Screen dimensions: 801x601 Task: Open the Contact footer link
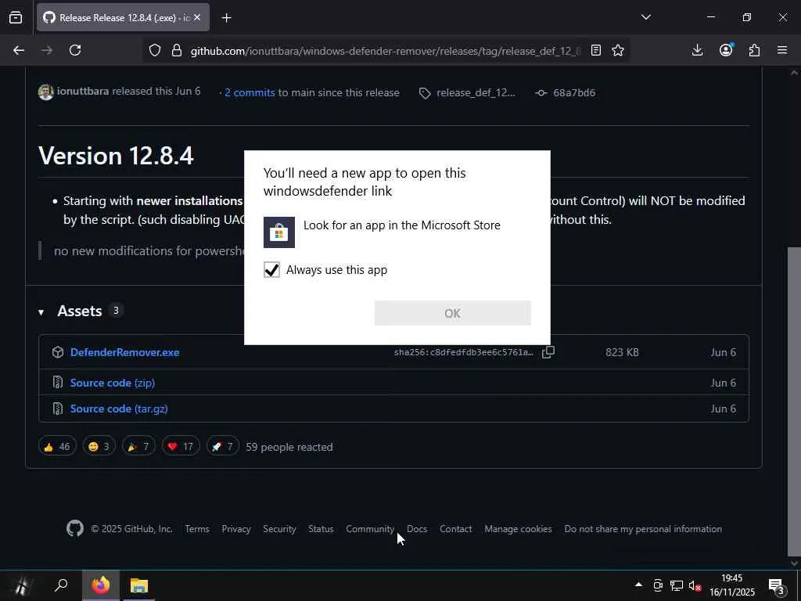(456, 529)
